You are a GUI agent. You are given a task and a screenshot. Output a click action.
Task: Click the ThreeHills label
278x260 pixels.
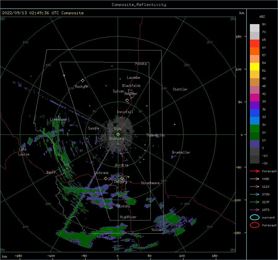[155, 135]
